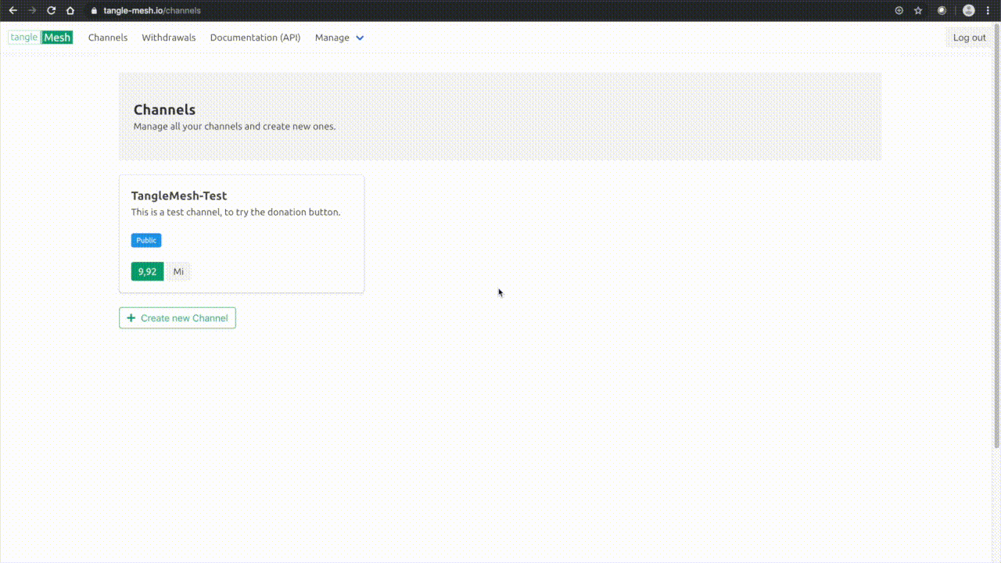Open the user profile avatar
The image size is (1001, 563).
point(969,11)
